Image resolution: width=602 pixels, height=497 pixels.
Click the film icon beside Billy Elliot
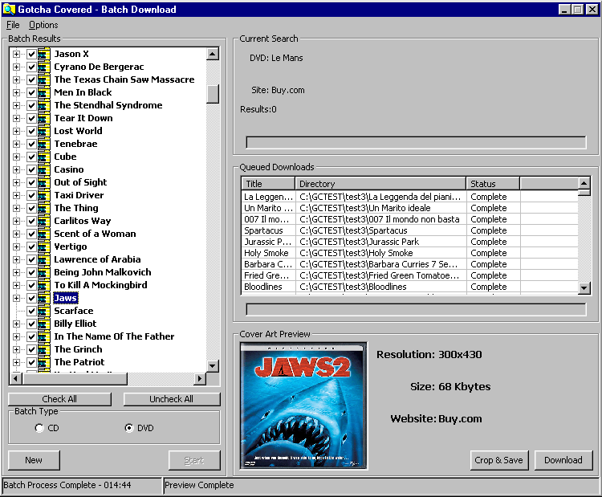(44, 324)
